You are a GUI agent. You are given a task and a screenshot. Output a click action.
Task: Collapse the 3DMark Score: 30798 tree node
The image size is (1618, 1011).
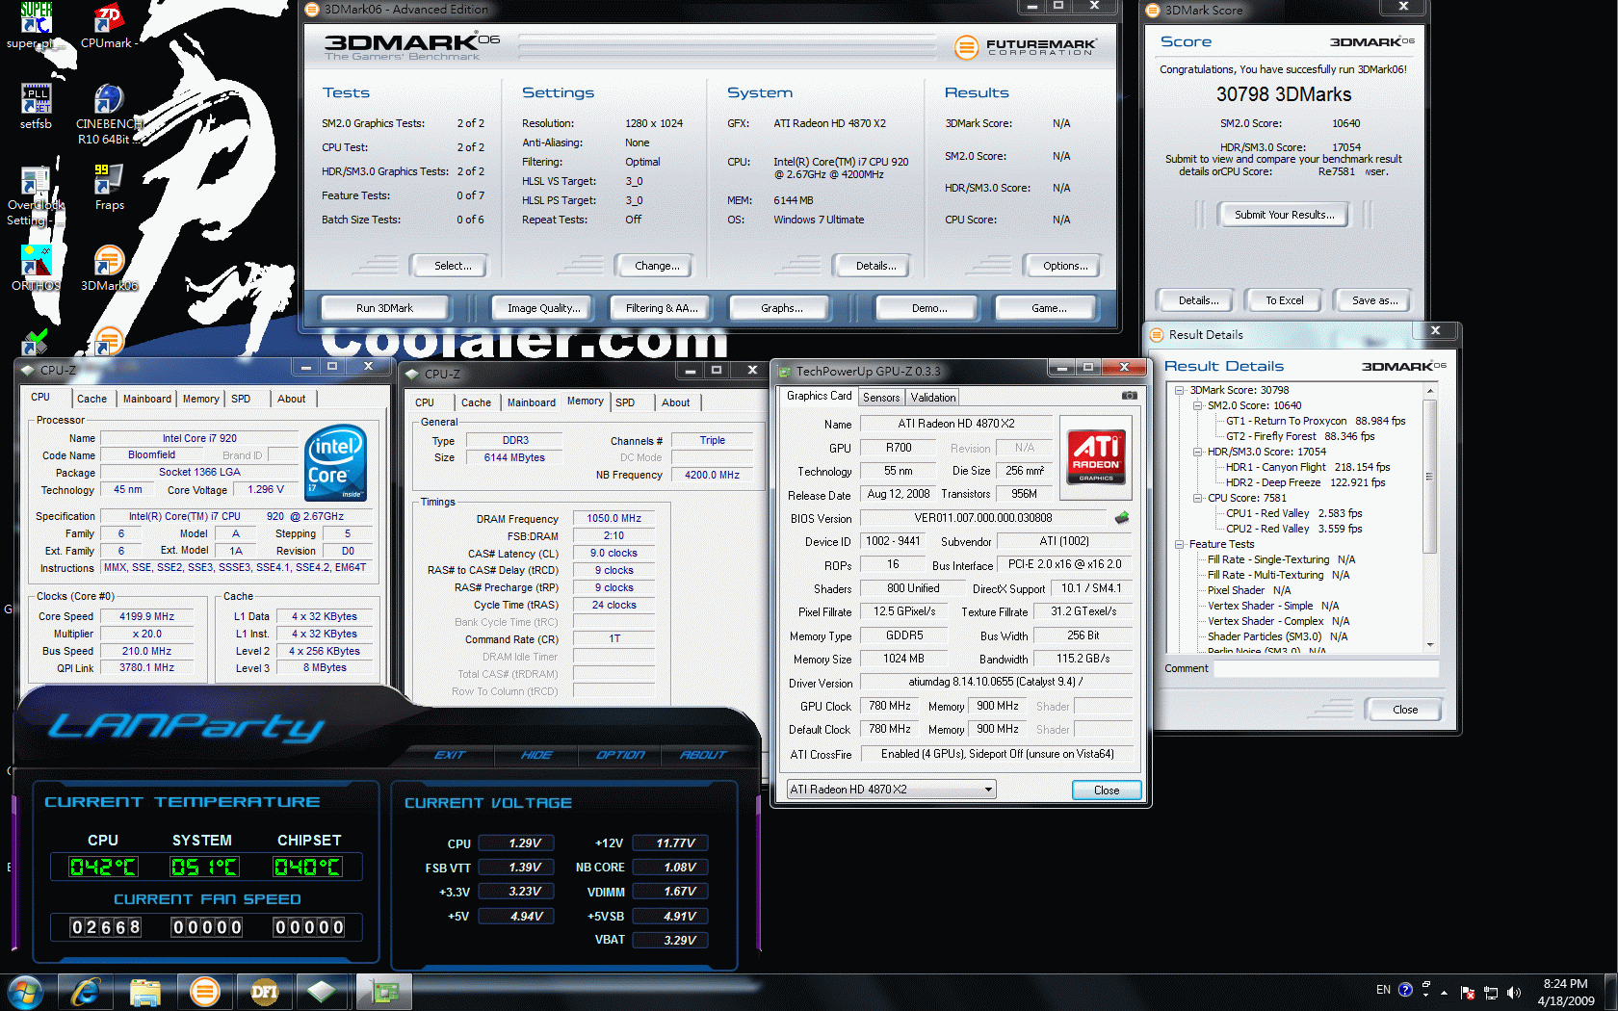1180,390
